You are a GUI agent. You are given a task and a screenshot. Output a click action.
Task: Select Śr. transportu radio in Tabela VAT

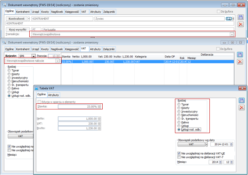point(179,119)
